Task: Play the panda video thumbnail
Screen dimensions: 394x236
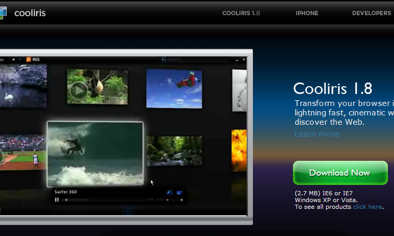Action: 97,87
